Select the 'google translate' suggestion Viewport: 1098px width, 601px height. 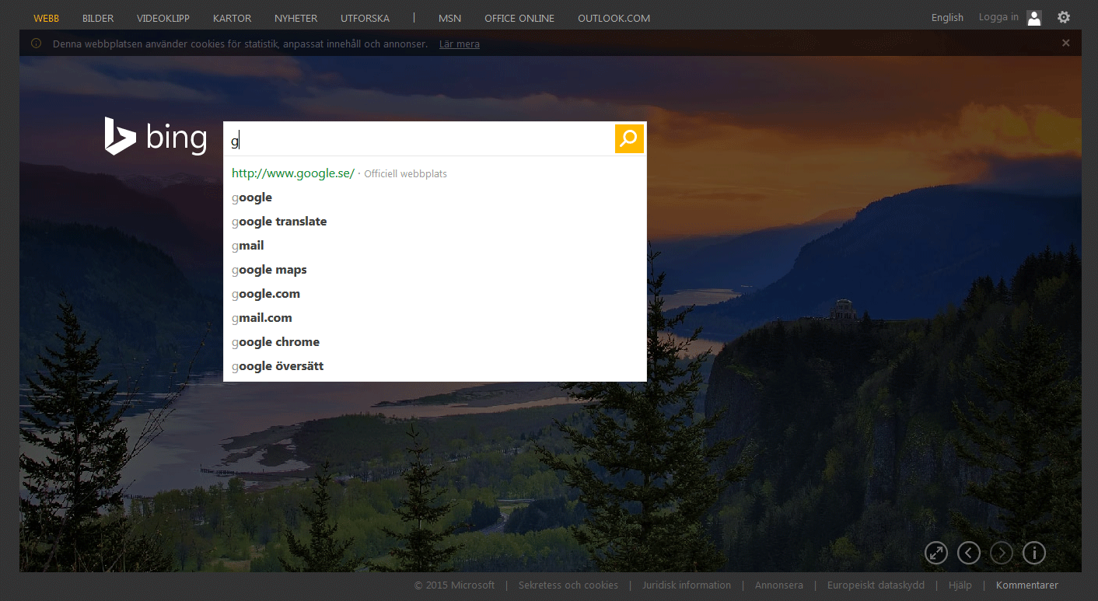[435, 222]
